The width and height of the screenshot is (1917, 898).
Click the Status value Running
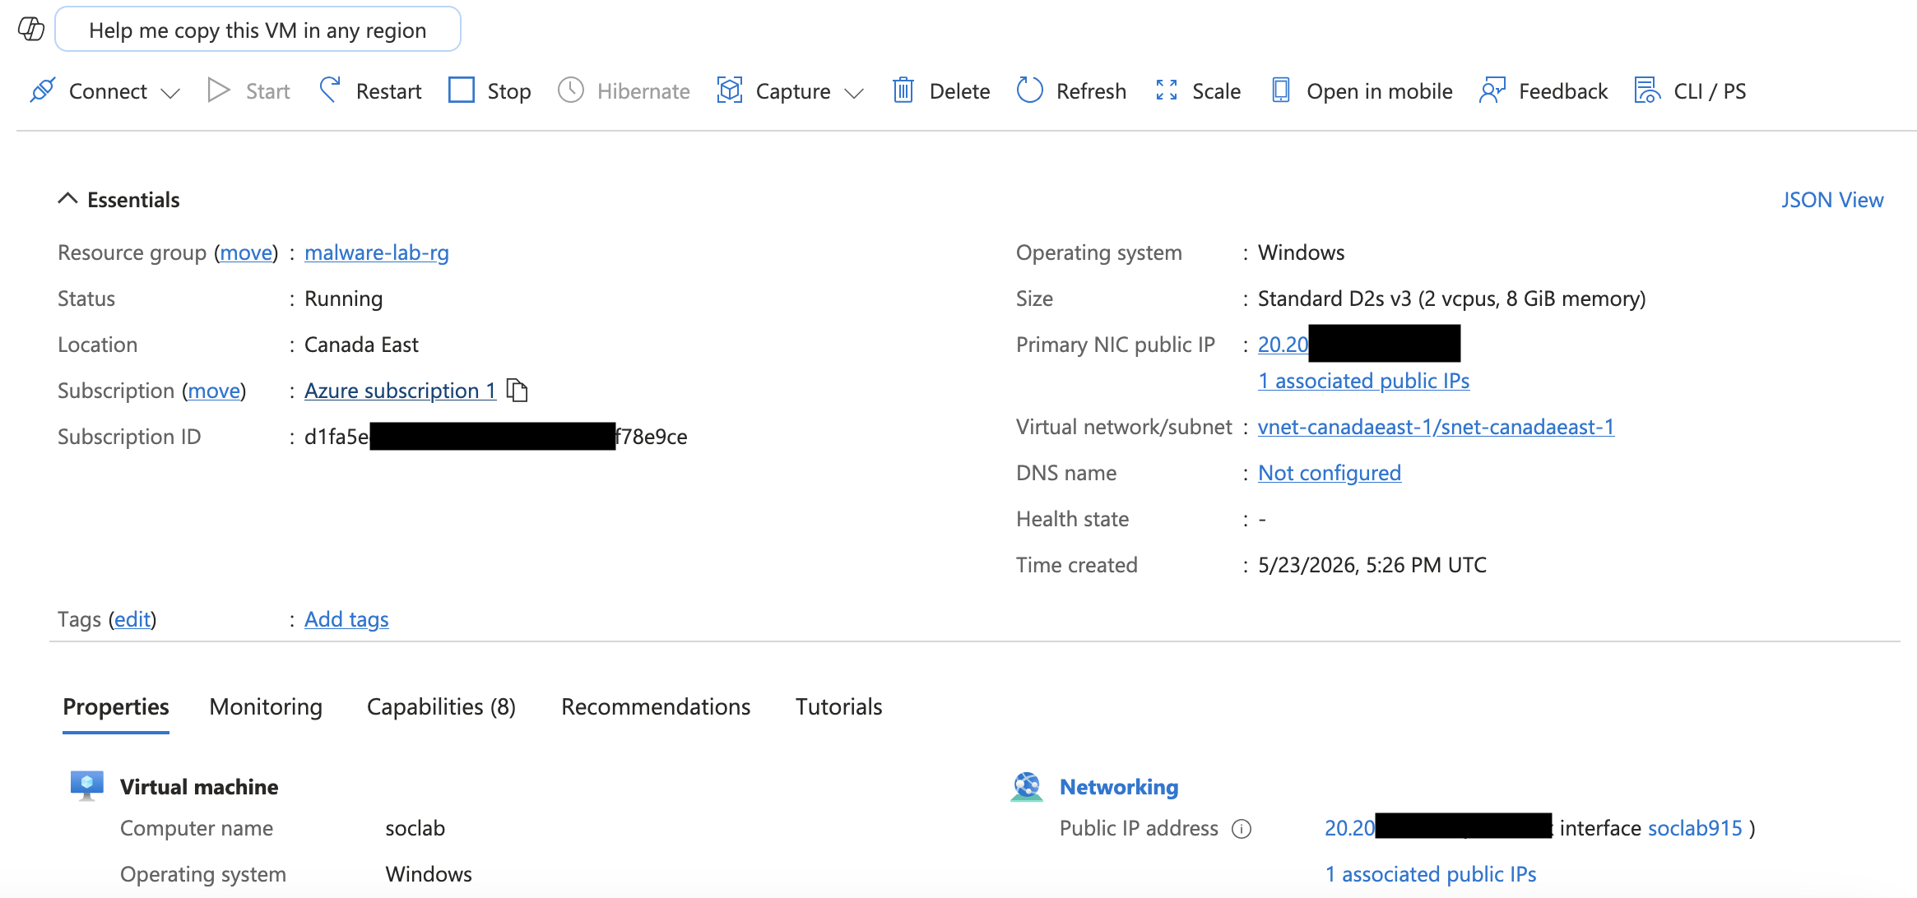(343, 299)
